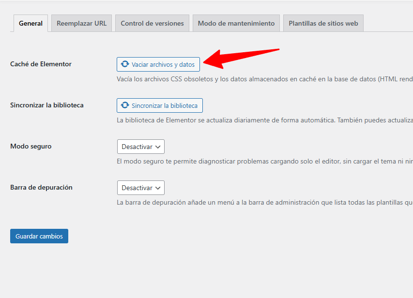Switch to the Reemplazar URL tab

pos(81,23)
